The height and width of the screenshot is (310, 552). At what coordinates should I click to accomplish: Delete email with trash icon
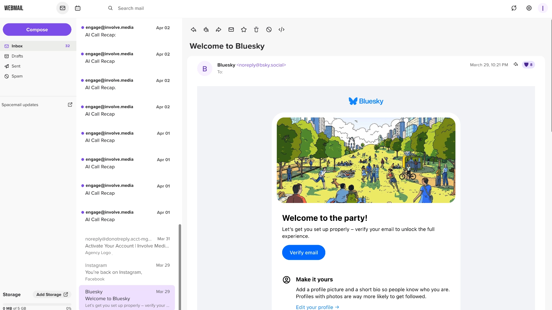point(256,30)
